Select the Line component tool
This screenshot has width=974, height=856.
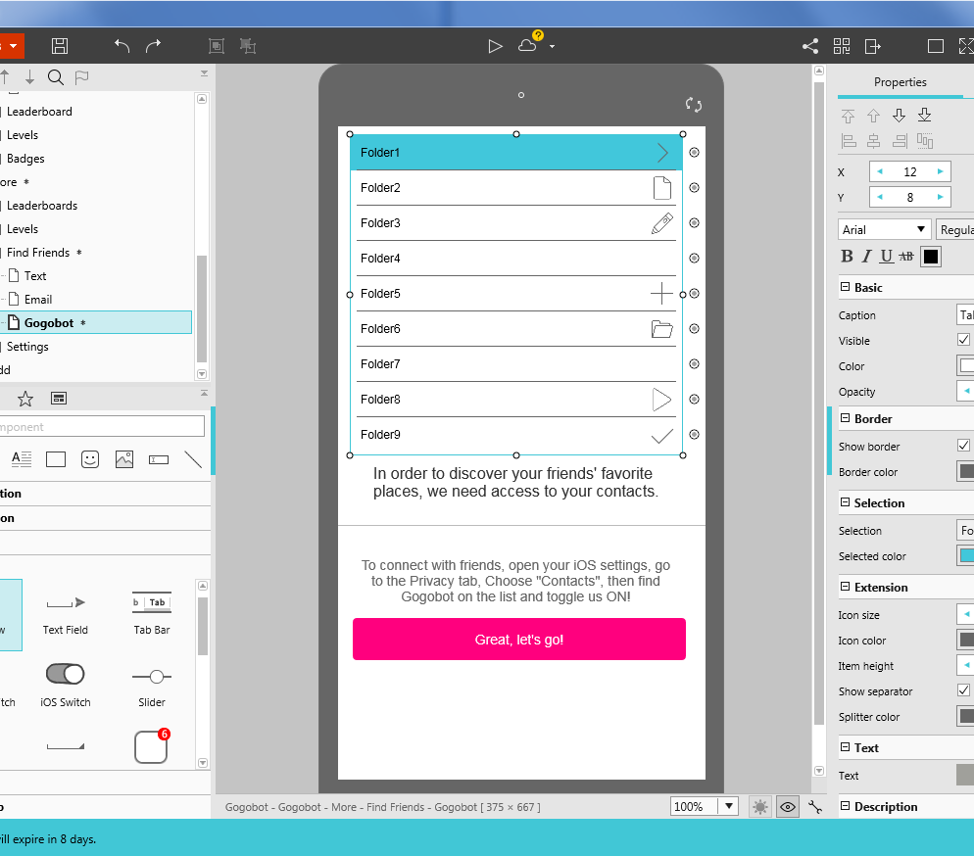click(x=193, y=459)
